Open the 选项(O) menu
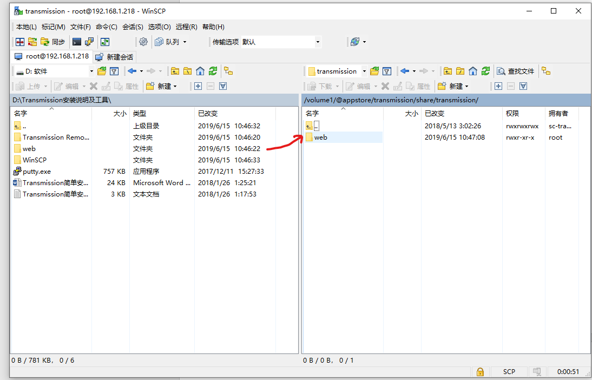The image size is (592, 380). 159,27
